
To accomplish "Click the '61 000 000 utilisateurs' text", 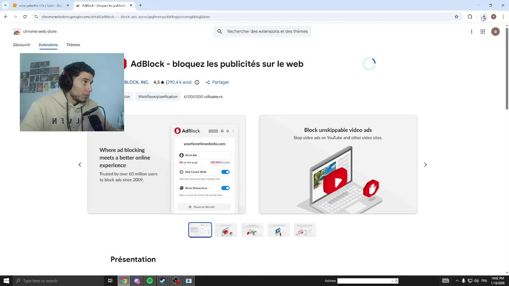I will click(203, 97).
